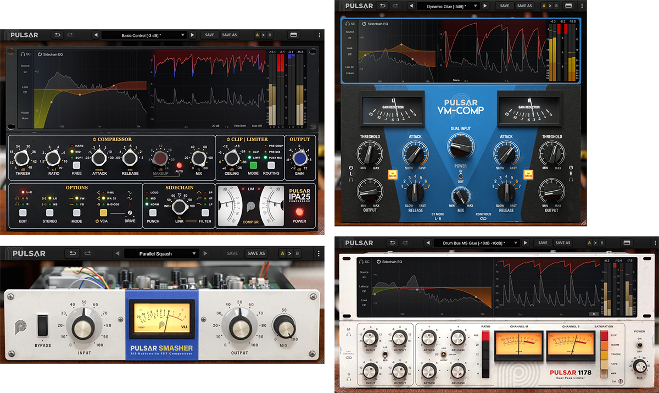Image resolution: width=659 pixels, height=393 pixels.
Task: Toggle the red POWER button on the IPA25
Action: pyautogui.click(x=299, y=211)
